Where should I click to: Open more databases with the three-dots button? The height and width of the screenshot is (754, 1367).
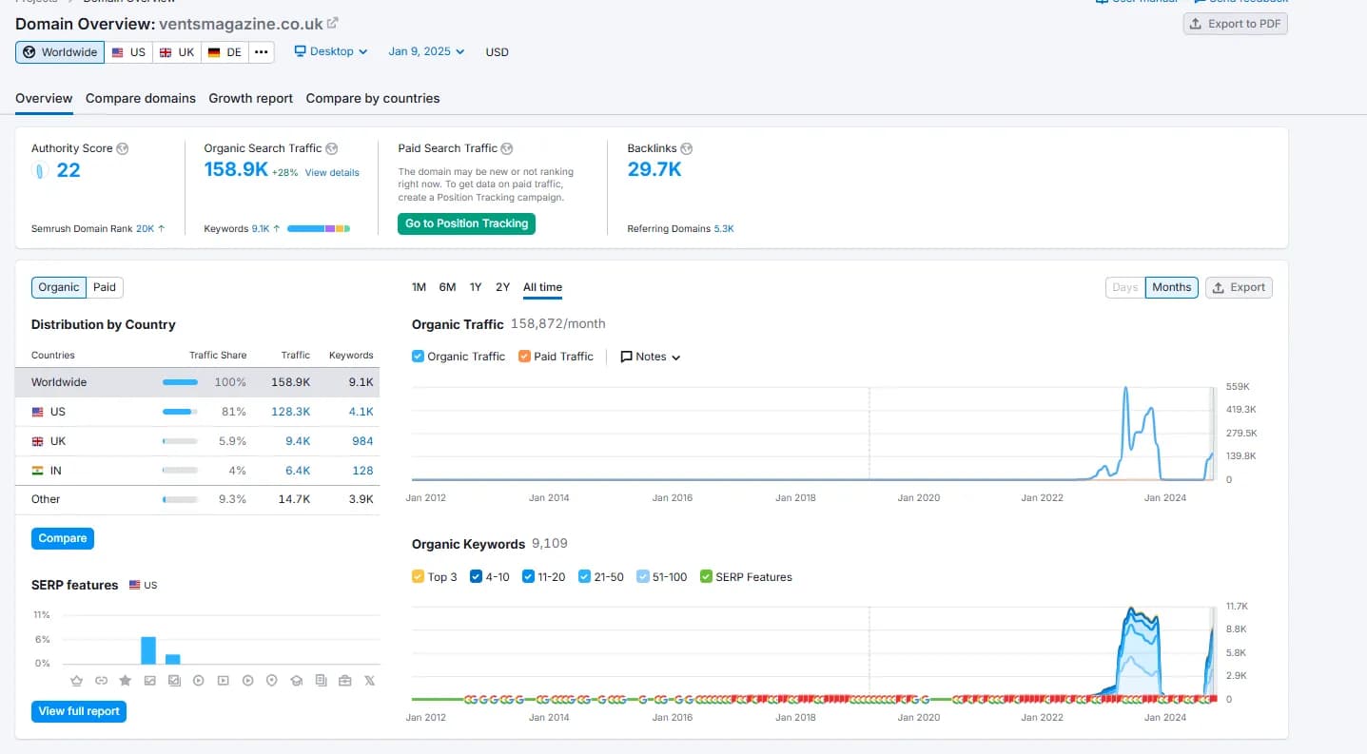point(261,51)
